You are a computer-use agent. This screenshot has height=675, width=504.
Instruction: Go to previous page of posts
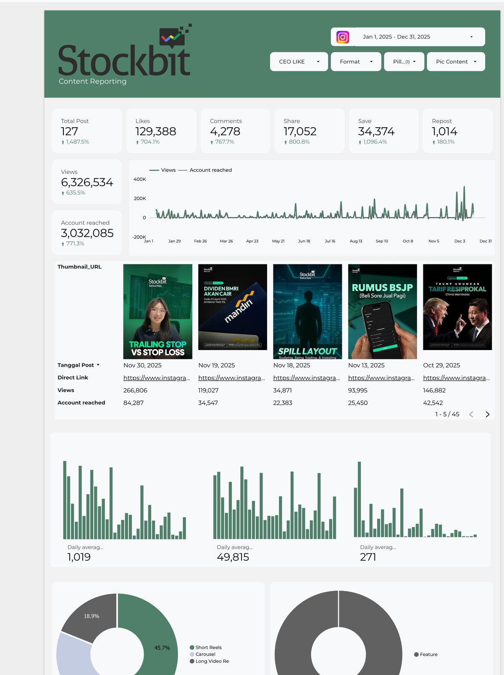[471, 414]
